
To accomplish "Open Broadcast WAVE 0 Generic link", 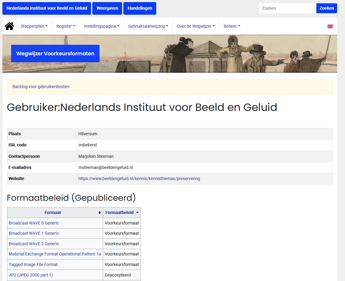I will 34,223.
